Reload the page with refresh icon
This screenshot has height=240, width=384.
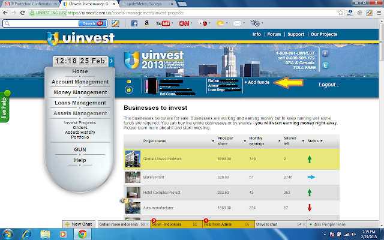[x=23, y=13]
